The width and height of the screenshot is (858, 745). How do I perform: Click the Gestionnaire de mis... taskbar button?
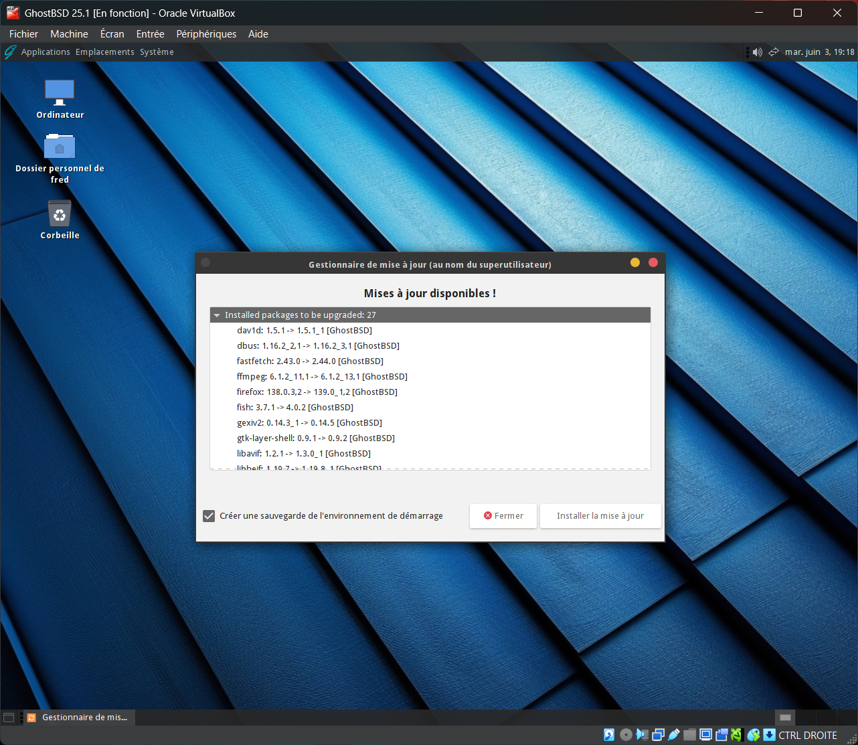(79, 718)
